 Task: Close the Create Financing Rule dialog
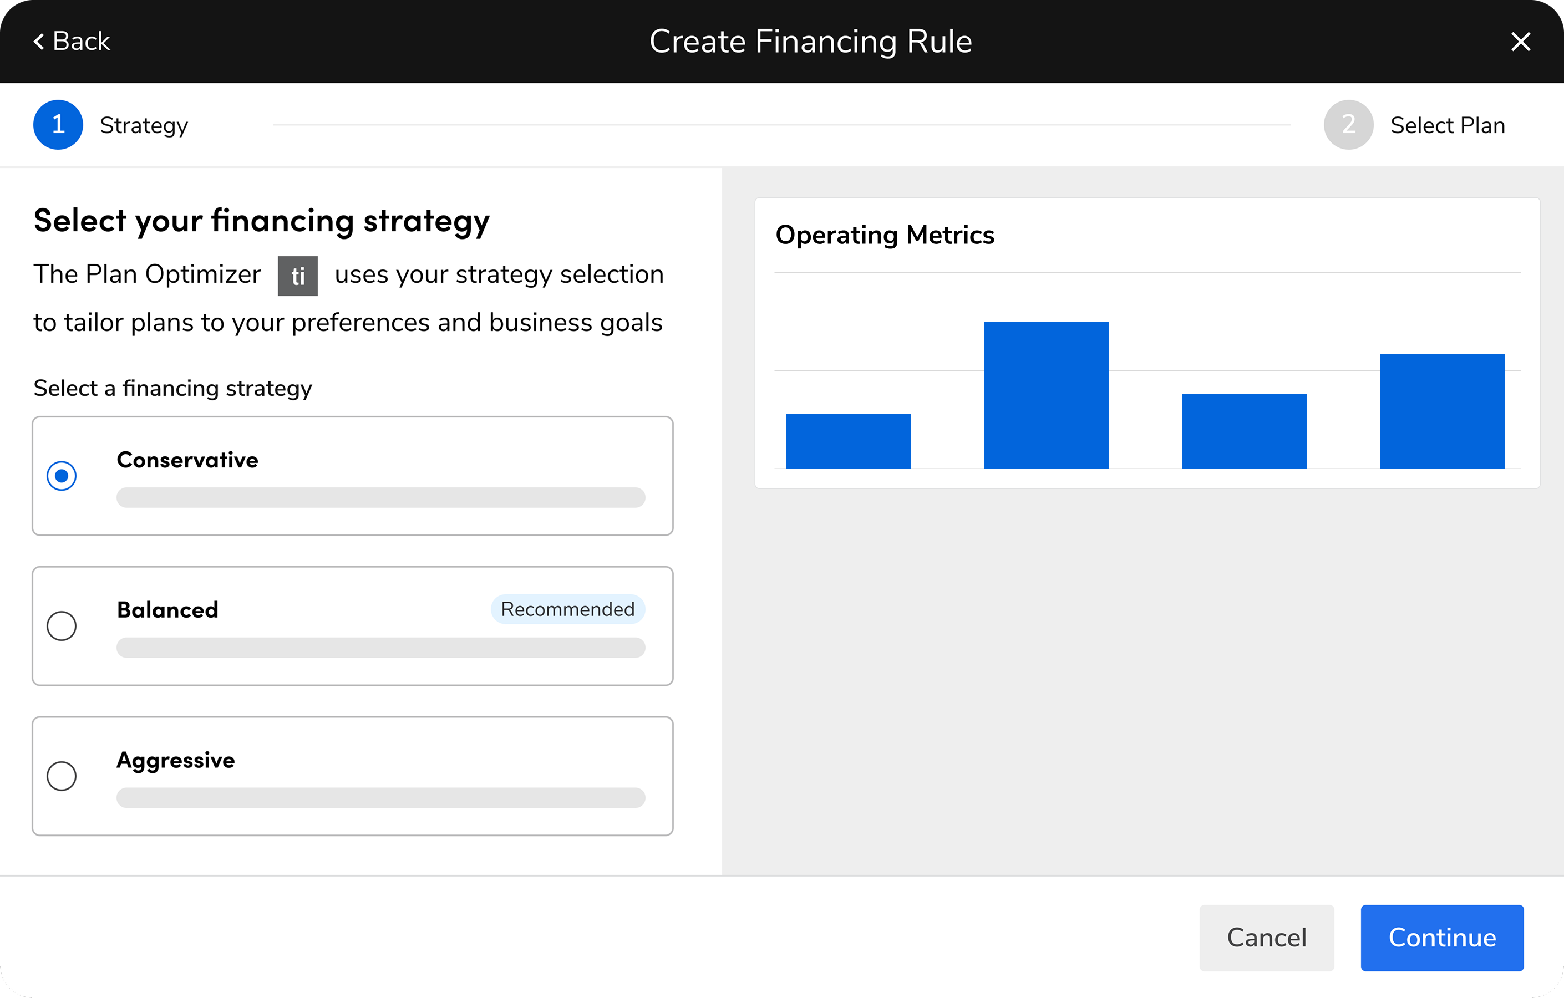1521,42
